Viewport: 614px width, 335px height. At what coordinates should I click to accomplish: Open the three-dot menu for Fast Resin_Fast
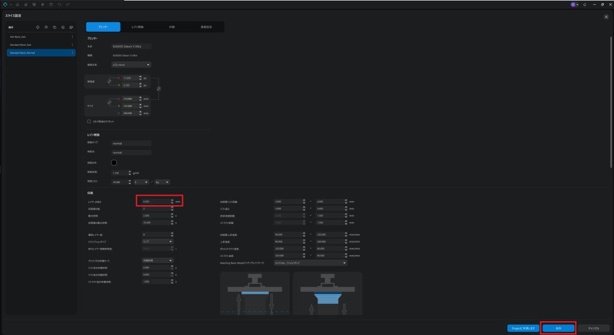73,37
